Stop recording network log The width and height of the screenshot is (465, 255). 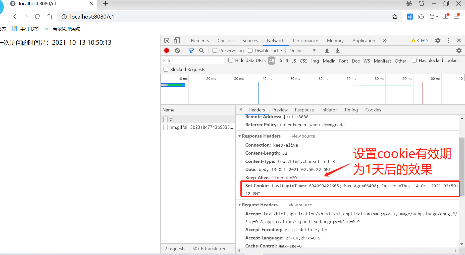[x=167, y=50]
